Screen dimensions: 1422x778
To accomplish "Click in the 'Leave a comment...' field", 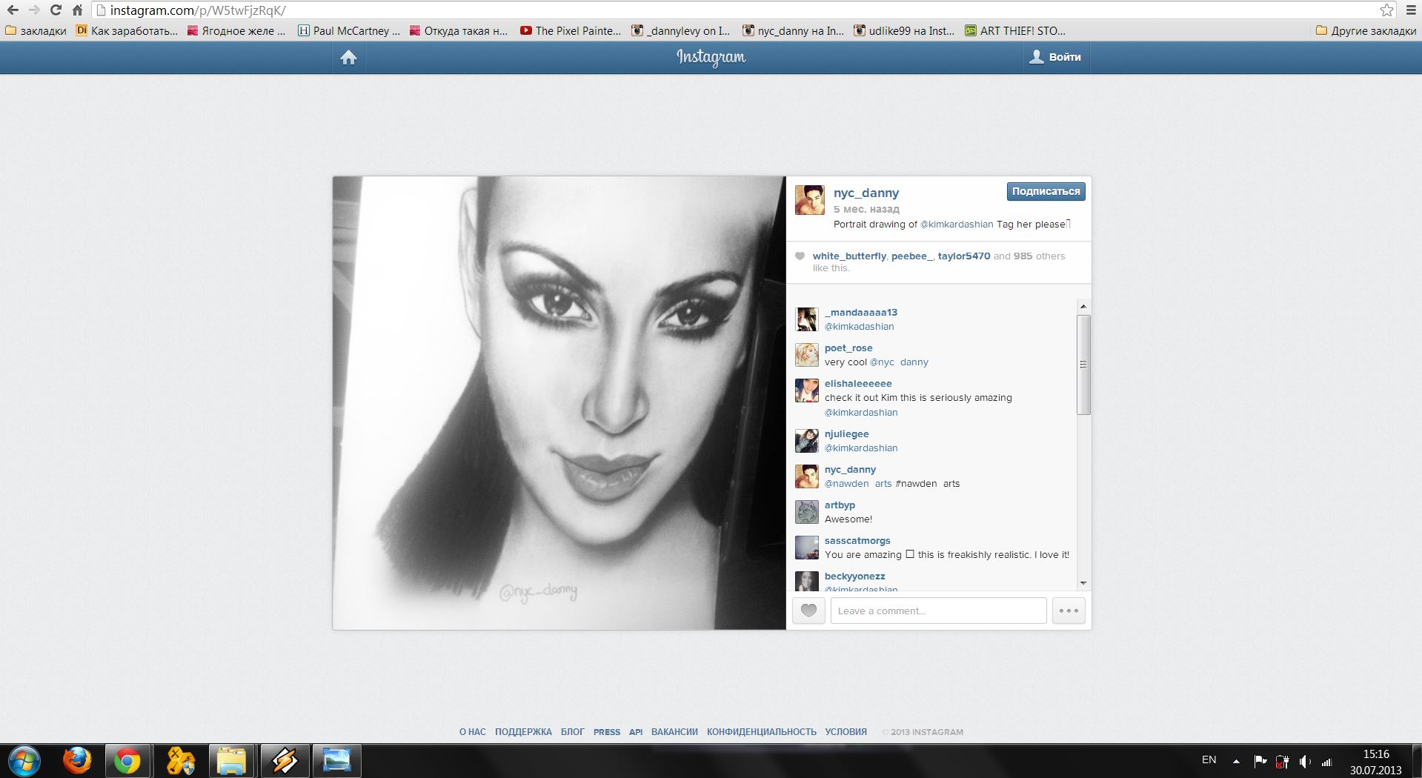I will 938,611.
